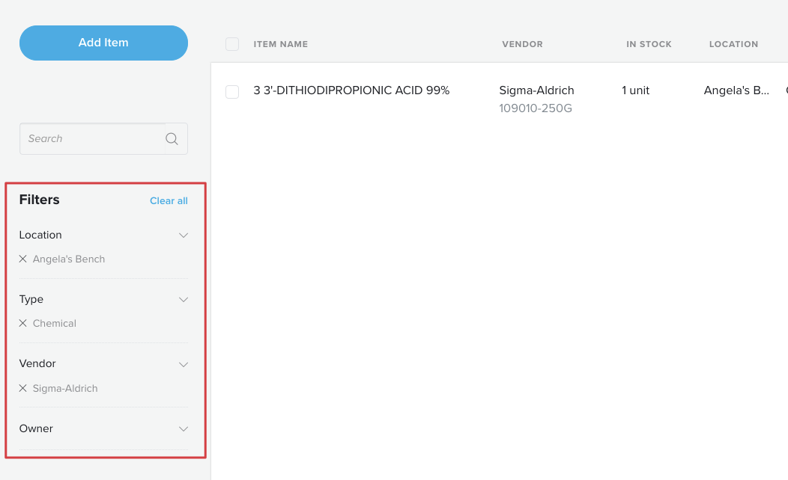Screen dimensions: 788x480
Task: Click the Clear all filters link
Action: point(169,200)
